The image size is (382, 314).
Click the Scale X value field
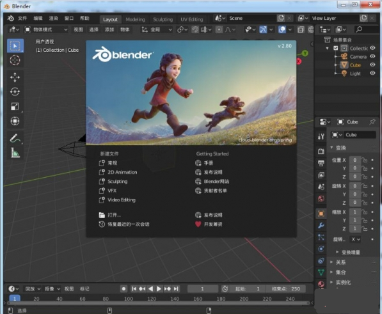pos(354,212)
